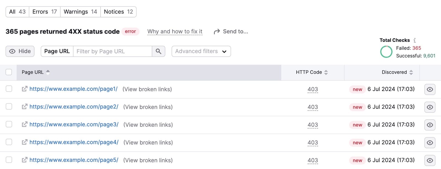Click the Hide button

[x=20, y=51]
